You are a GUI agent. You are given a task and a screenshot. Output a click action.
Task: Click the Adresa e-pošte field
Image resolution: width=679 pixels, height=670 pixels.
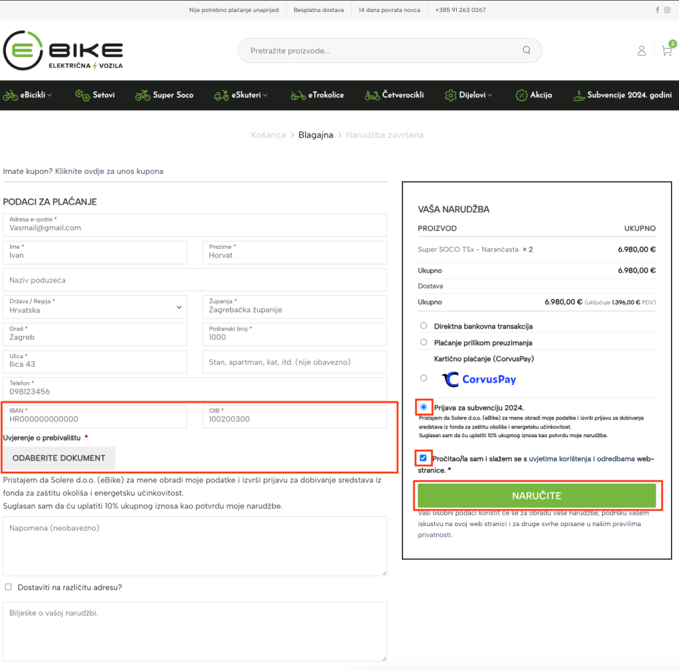(x=195, y=225)
